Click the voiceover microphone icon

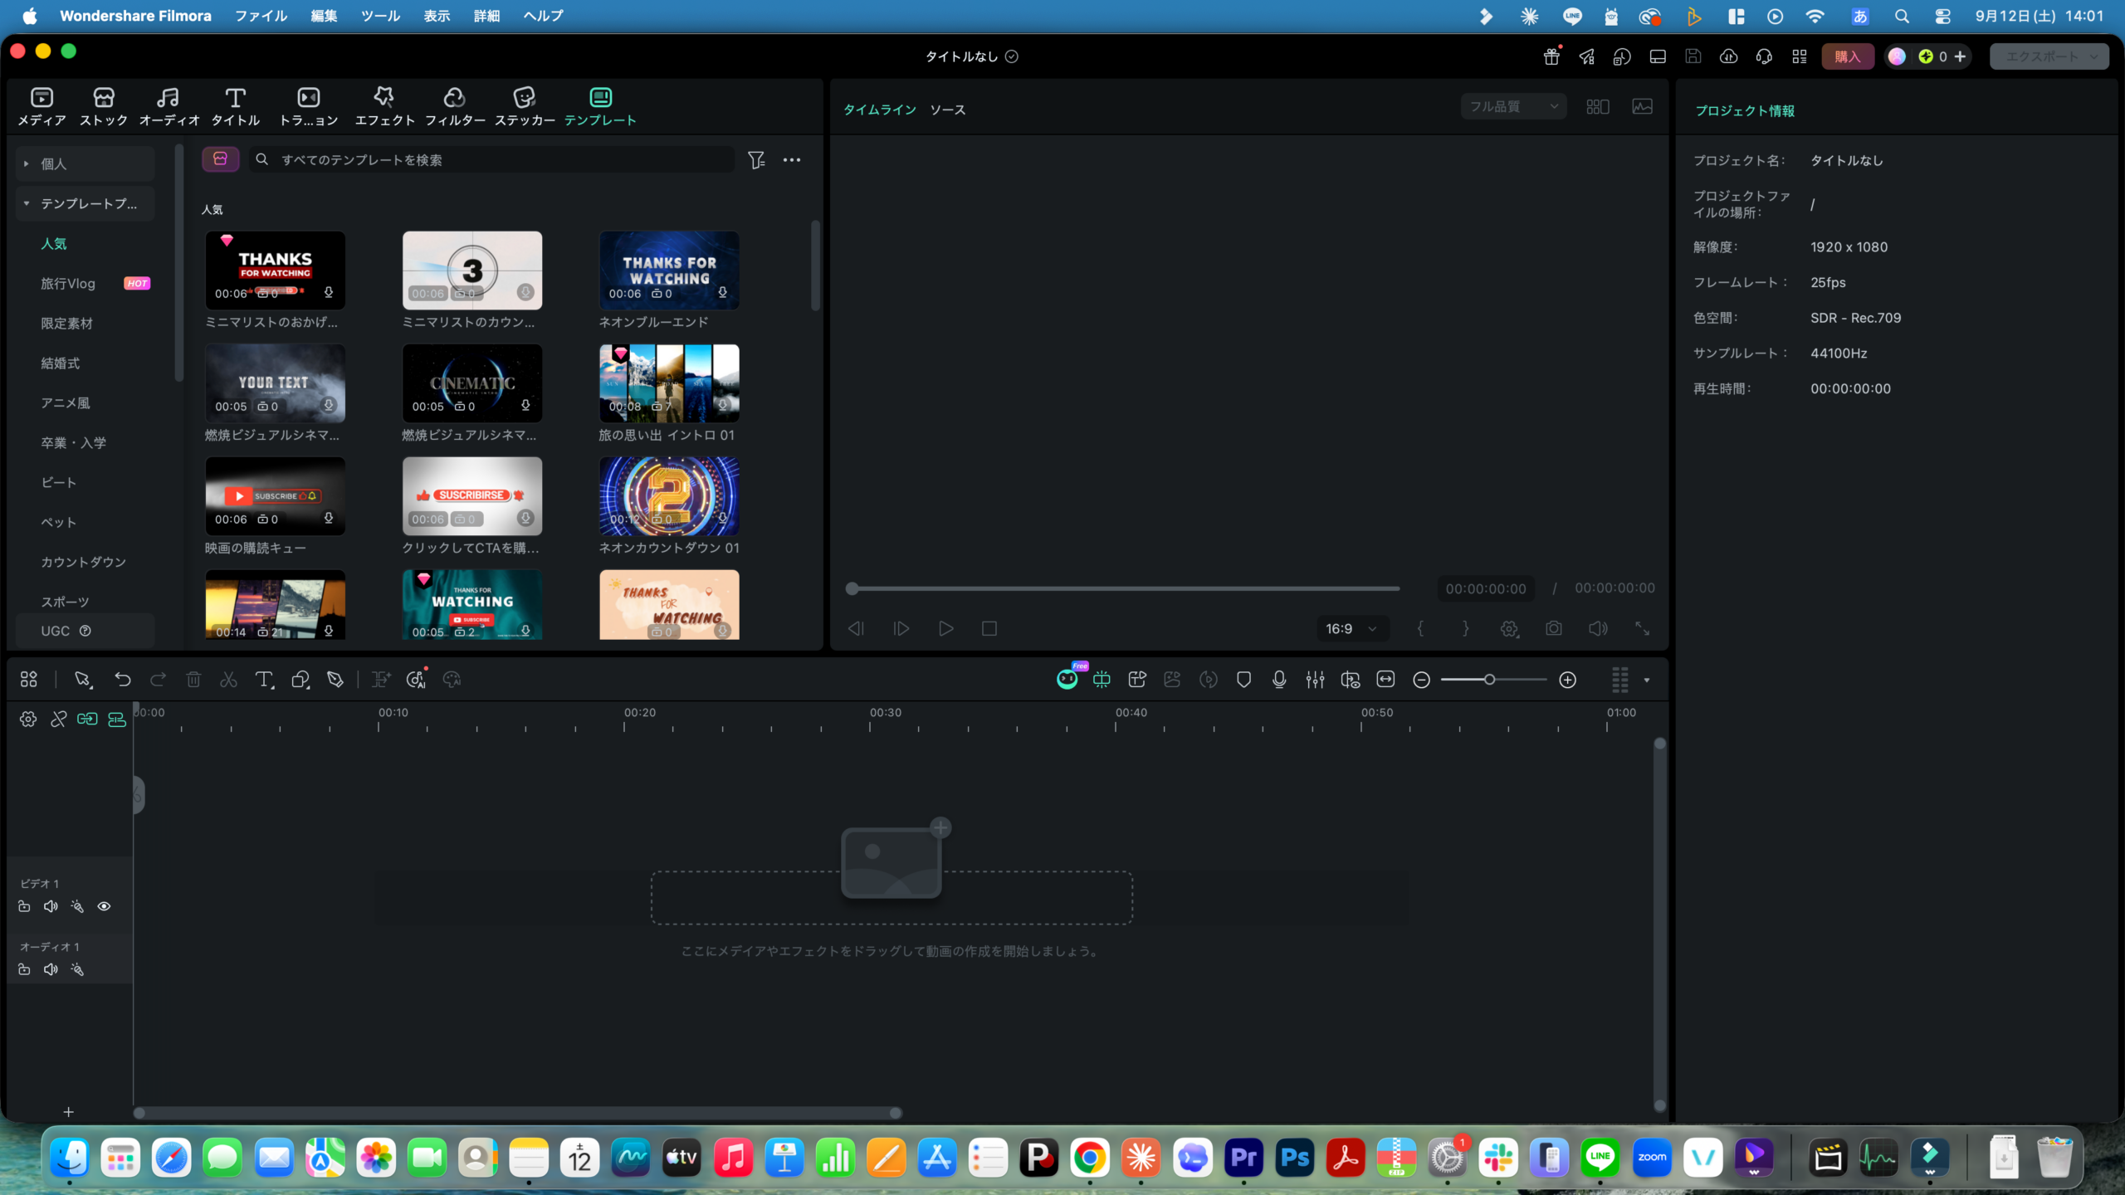coord(1279,680)
